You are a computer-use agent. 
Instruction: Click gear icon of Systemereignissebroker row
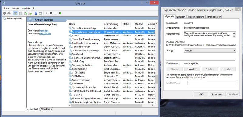point(70,88)
